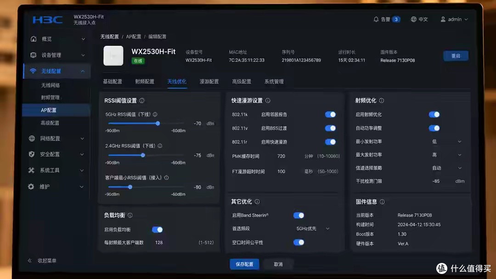Open the admin account dropdown

pyautogui.click(x=466, y=19)
